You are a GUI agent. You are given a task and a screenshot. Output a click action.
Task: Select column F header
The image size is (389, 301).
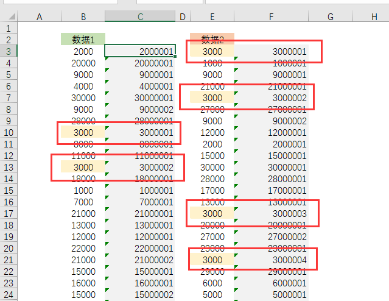click(271, 17)
